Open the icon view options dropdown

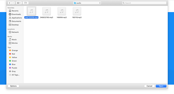pyautogui.click(x=19, y=3)
